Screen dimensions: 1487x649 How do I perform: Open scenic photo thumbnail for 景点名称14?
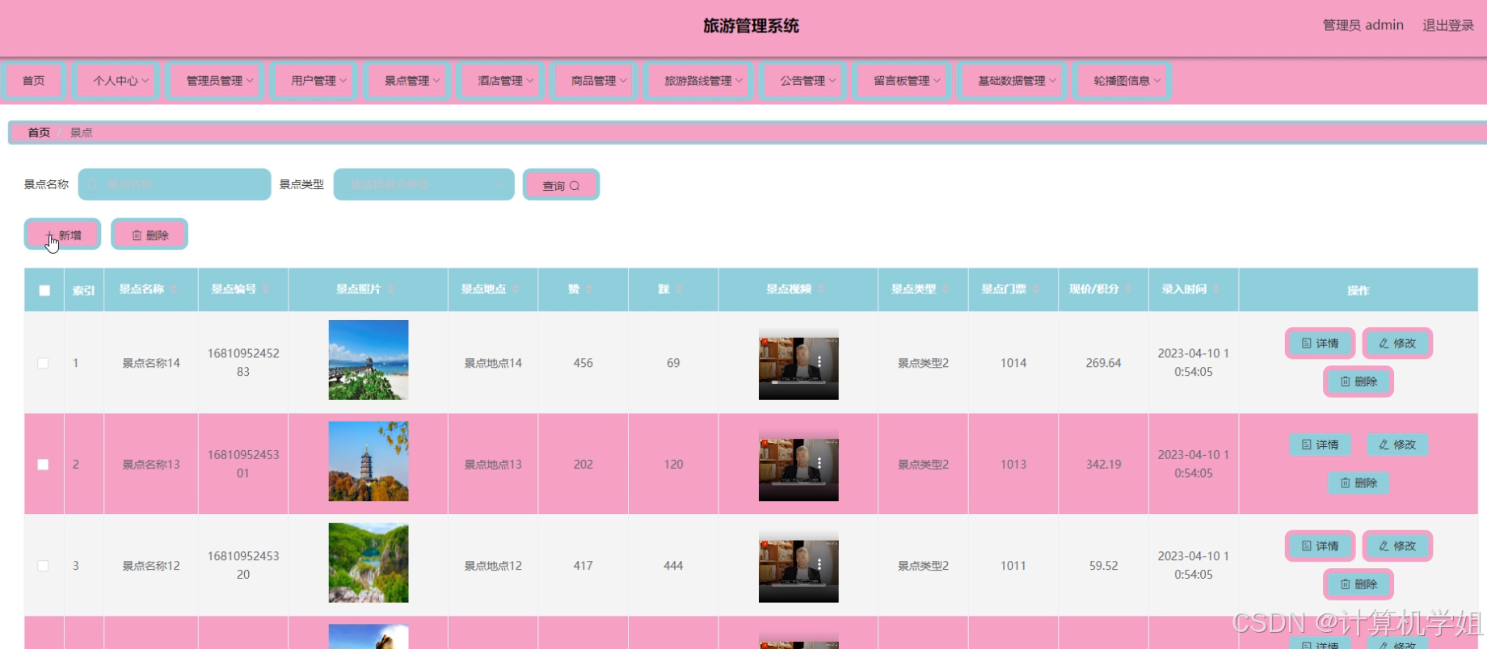[x=369, y=360]
